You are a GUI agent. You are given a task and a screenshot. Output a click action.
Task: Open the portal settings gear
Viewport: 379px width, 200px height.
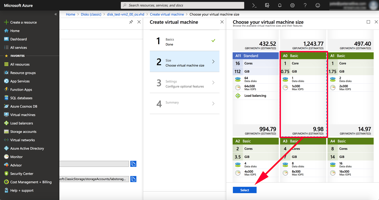click(x=292, y=5)
